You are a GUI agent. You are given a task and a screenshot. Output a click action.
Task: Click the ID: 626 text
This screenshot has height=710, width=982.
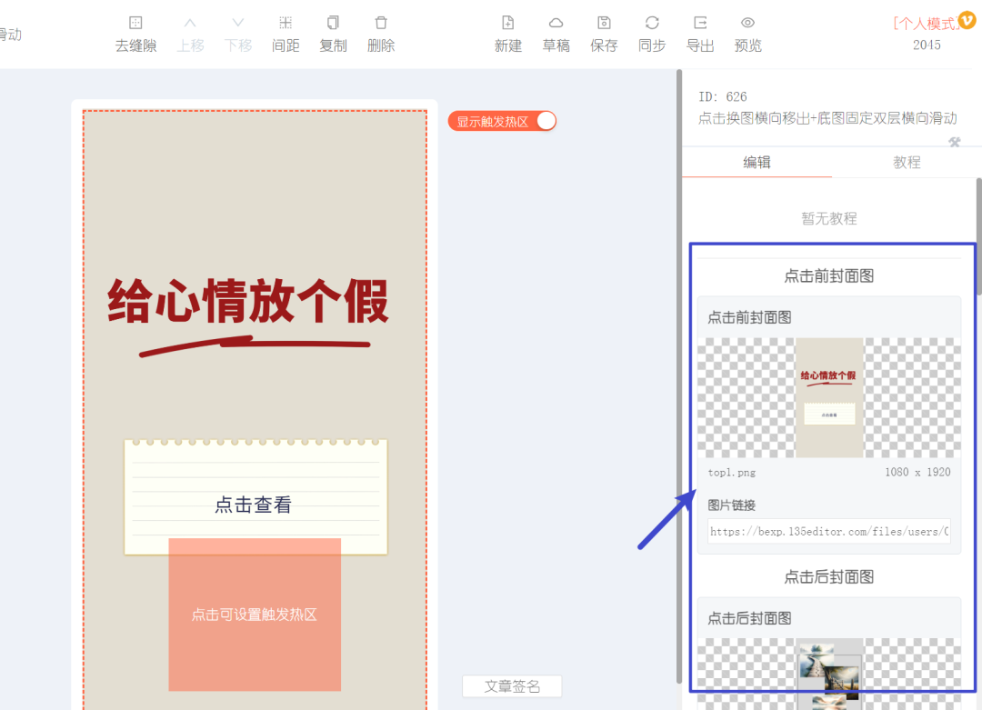click(x=722, y=96)
